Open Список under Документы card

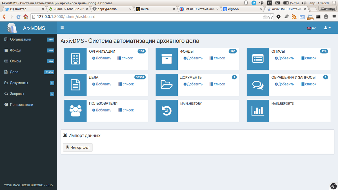click(217, 84)
